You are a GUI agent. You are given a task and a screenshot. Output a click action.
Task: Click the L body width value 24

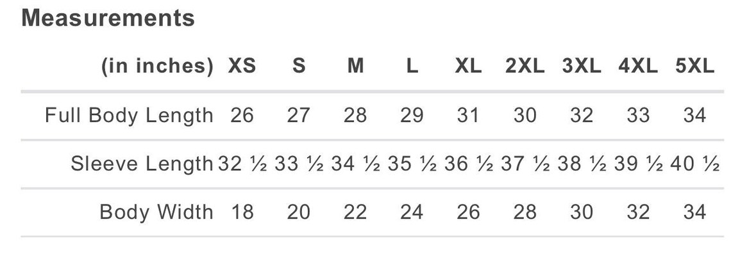(412, 212)
